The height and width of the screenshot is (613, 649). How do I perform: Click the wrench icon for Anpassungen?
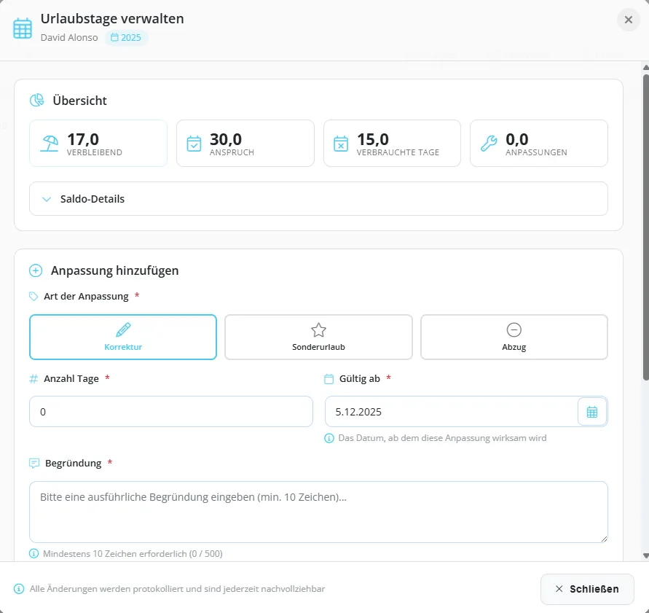click(x=489, y=143)
